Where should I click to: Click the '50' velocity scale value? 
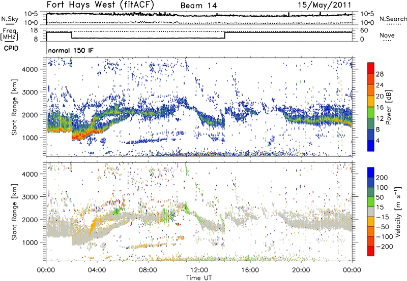(x=380, y=197)
